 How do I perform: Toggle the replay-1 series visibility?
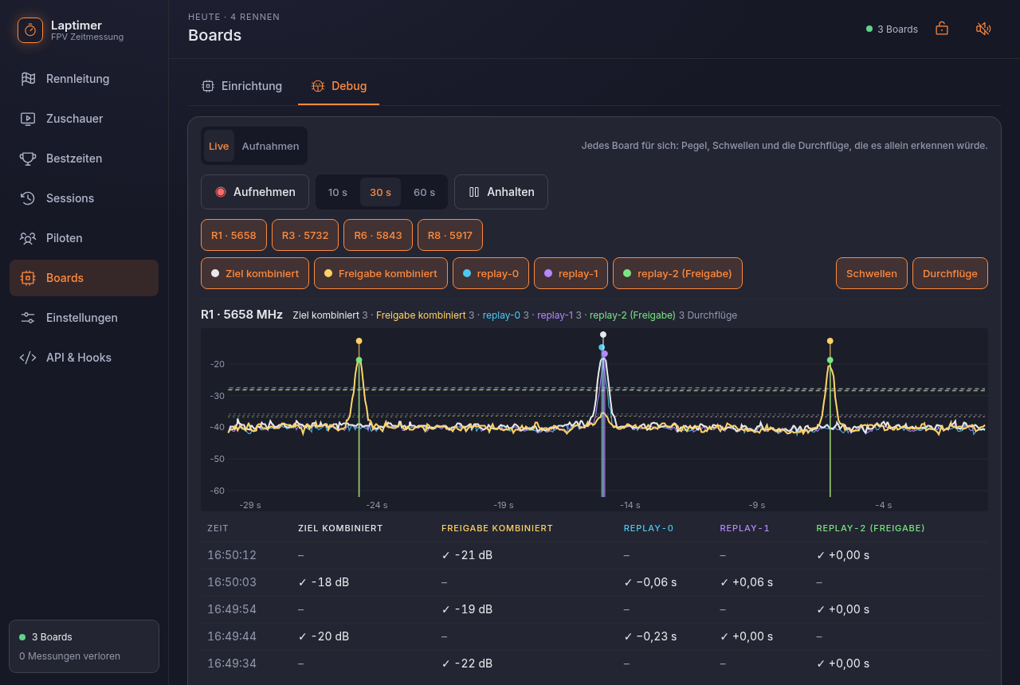pyautogui.click(x=571, y=273)
